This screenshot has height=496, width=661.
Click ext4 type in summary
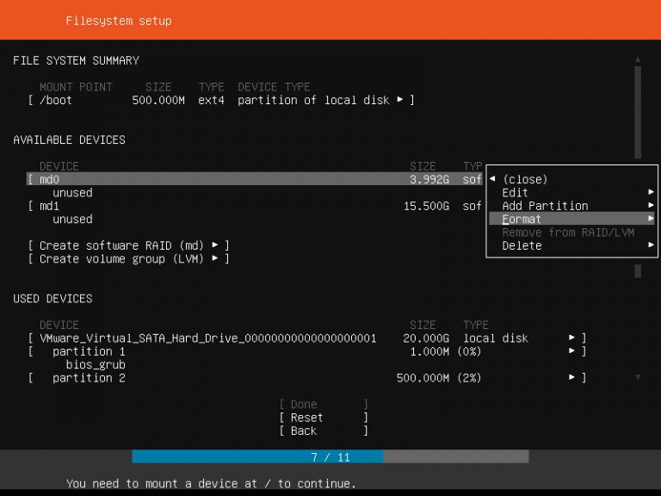click(x=211, y=100)
